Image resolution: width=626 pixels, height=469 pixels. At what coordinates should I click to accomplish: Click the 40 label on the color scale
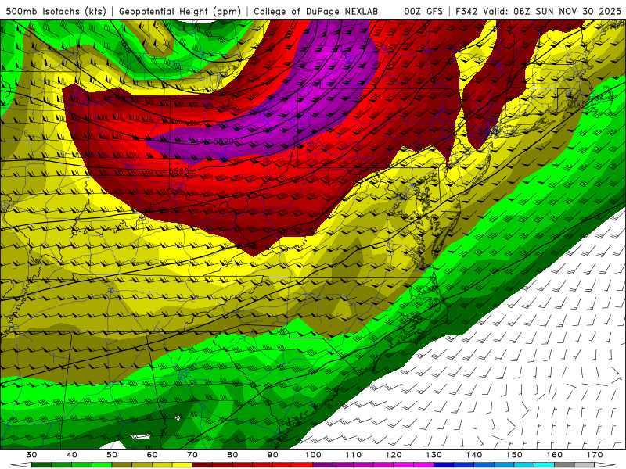click(71, 455)
